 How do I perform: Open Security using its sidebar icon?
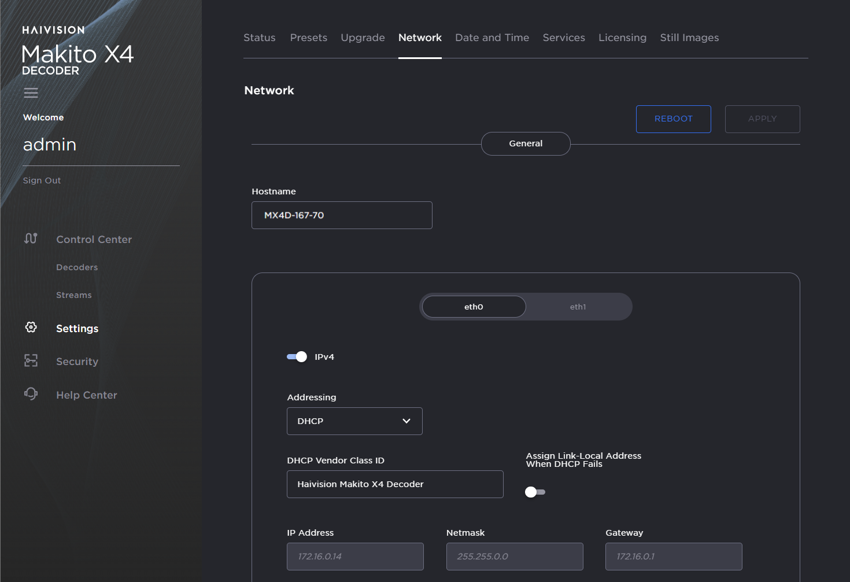(31, 360)
